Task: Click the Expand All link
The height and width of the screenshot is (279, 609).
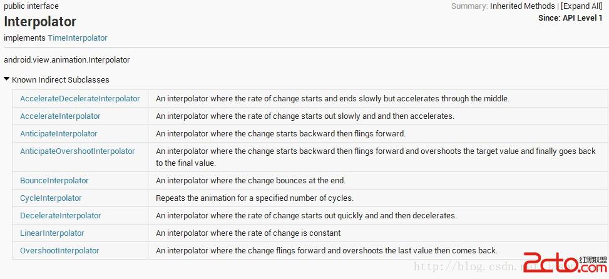Action: (x=581, y=6)
